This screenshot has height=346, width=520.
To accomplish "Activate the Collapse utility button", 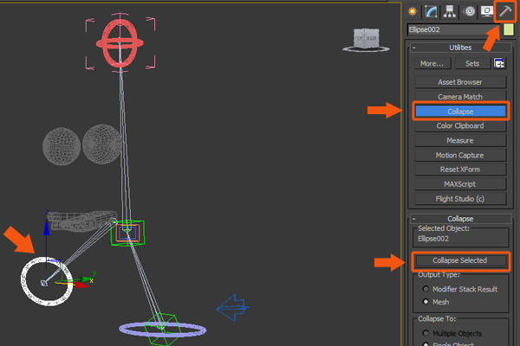I will tap(460, 112).
